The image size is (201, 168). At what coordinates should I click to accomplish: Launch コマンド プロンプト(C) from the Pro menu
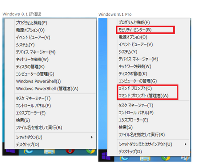[x=149, y=88]
